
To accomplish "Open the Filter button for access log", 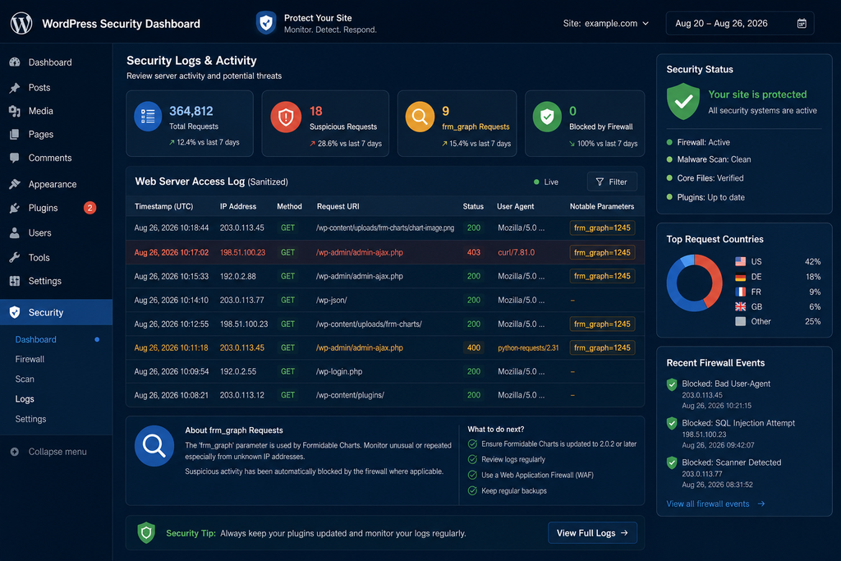I will pos(612,182).
